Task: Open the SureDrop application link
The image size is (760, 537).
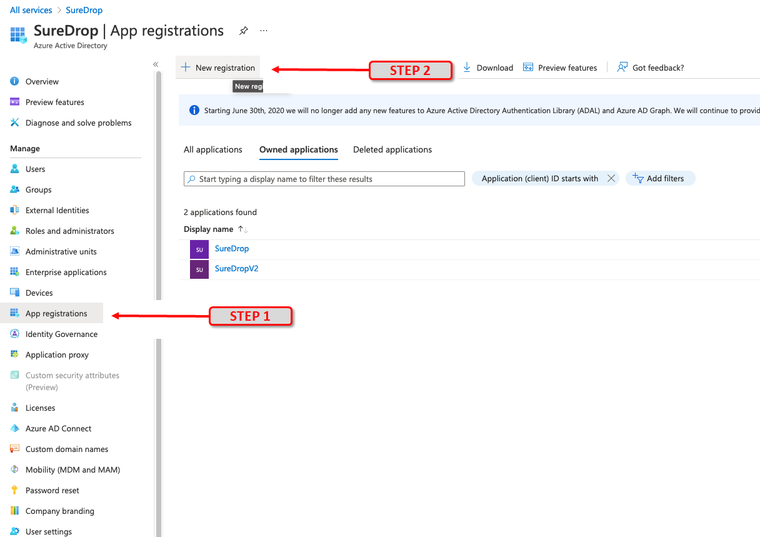Action: (x=232, y=248)
